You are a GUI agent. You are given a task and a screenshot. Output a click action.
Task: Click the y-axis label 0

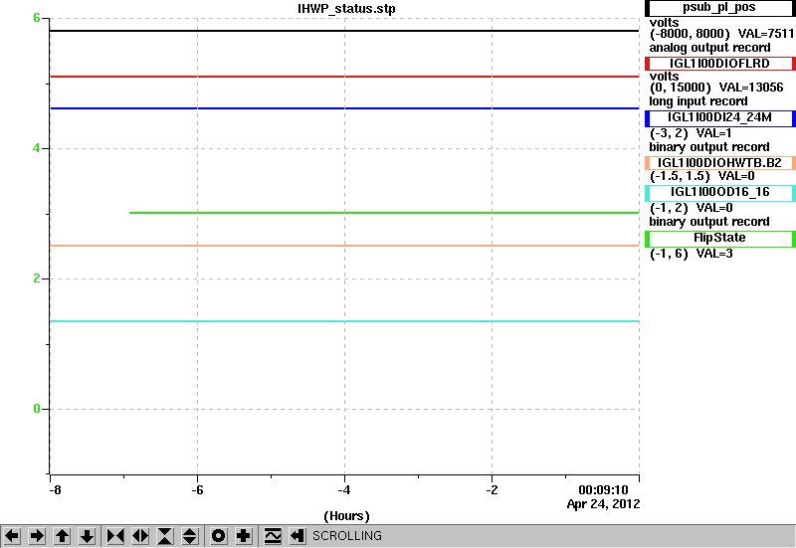pos(37,409)
